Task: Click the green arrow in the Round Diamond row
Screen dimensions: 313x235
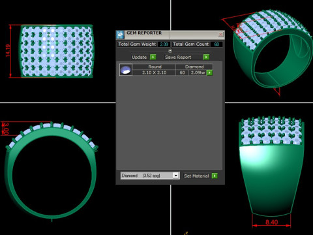Action: click(x=209, y=72)
